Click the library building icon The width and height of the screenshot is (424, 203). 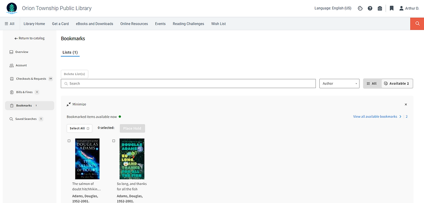[380, 8]
